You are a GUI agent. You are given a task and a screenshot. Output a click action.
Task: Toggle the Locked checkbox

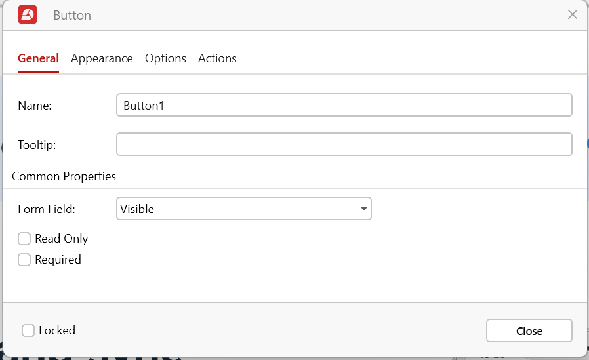28,330
